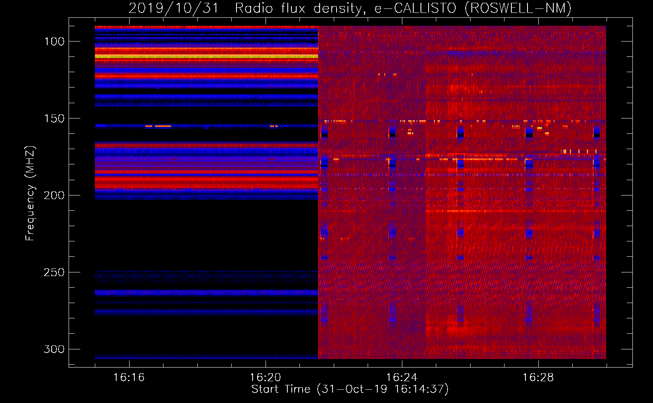
Task: Click the 16:20 time tick label
Action: (265, 378)
